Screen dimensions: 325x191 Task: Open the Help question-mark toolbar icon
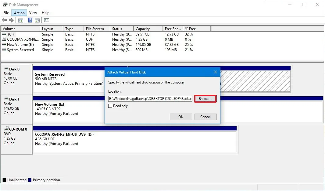(30, 20)
